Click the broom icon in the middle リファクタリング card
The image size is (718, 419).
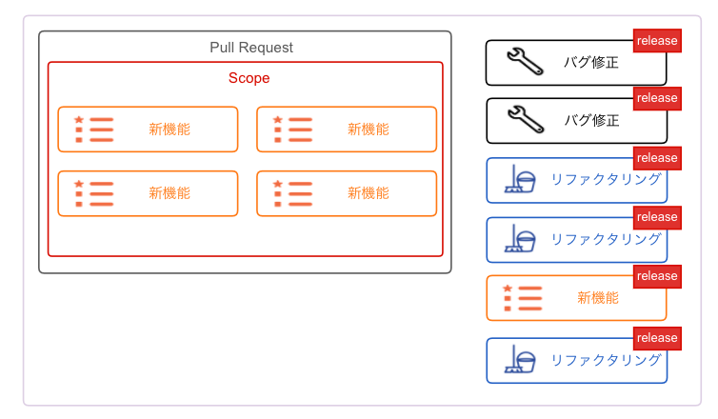pyautogui.click(x=520, y=238)
